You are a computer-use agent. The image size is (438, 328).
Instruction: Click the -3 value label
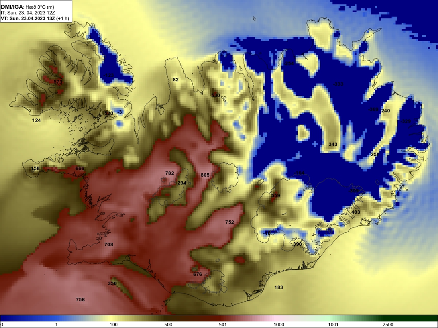pos(119,112)
